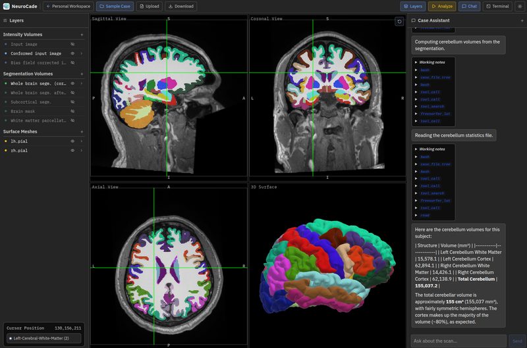
Task: Click the NeuroCade logo icon
Action: [x=7, y=6]
